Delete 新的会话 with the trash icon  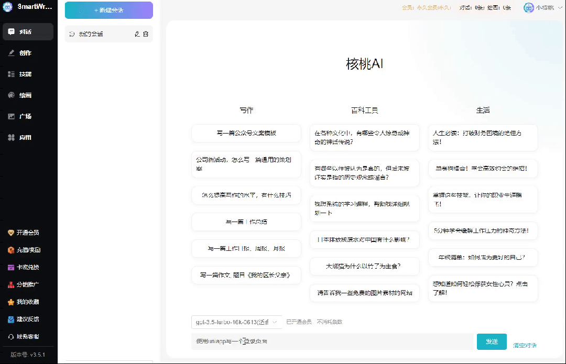pos(146,34)
